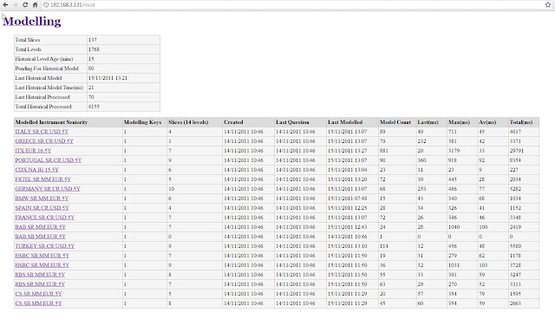
Task: Open the CS SB MM EUR 5Y link
Action: coord(38,303)
